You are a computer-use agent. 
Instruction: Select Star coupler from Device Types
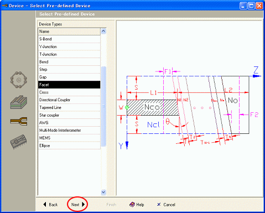point(69,115)
